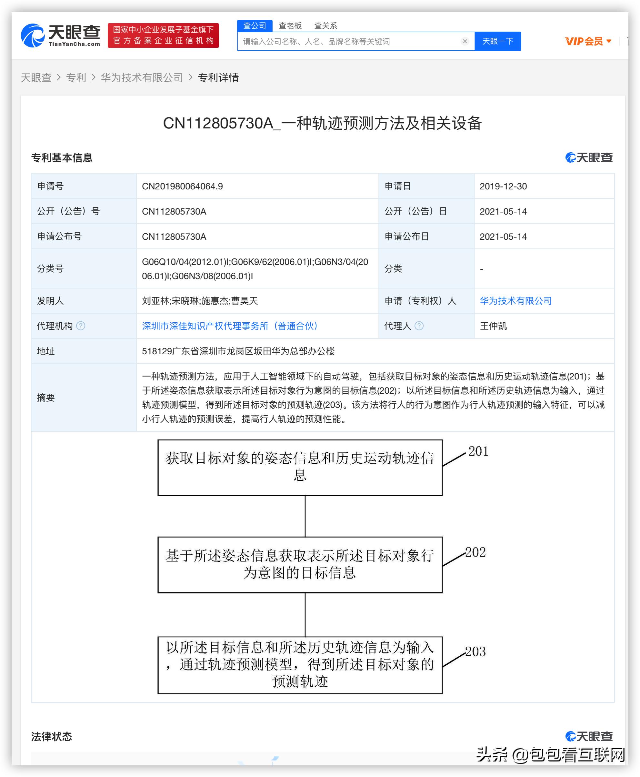This screenshot has height=777, width=640.
Task: Switch to the 查关系 tab
Action: coord(326,25)
